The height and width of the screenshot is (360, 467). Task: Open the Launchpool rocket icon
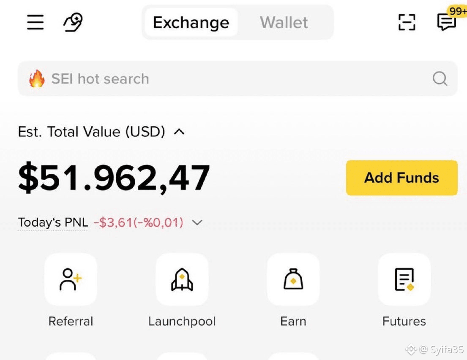click(x=182, y=279)
